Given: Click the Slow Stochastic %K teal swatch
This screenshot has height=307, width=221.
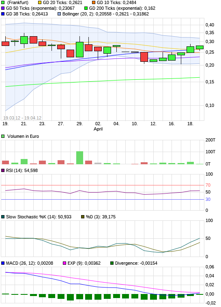Looking at the screenshot, I should tap(3, 217).
